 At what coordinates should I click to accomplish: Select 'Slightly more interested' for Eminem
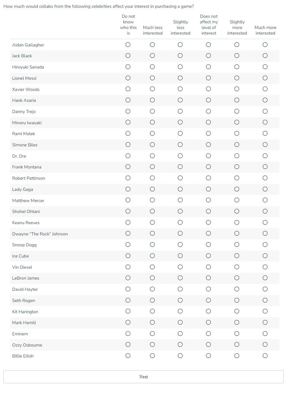tap(237, 334)
